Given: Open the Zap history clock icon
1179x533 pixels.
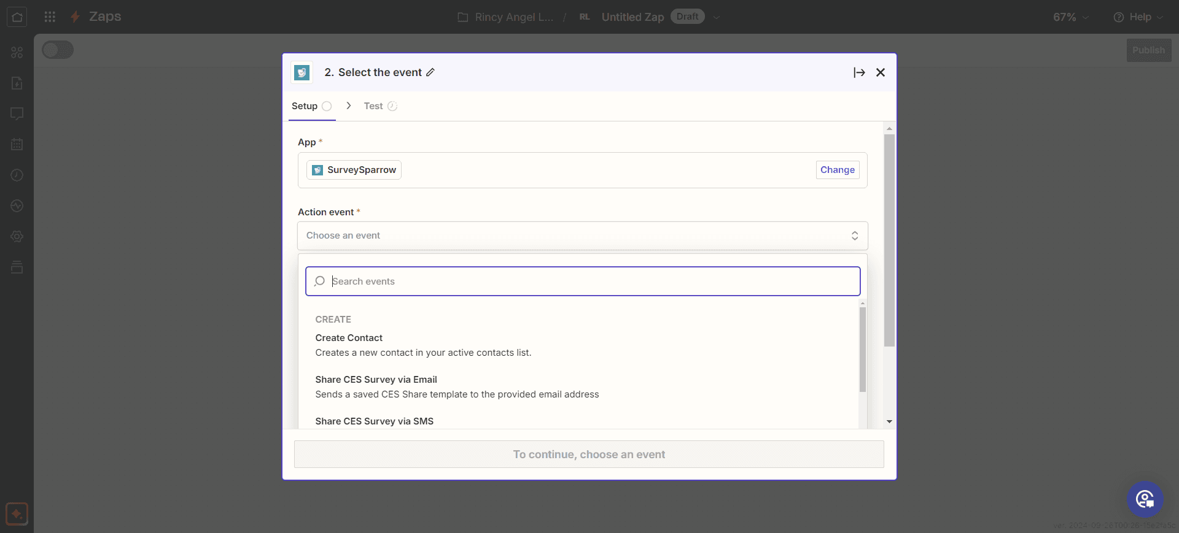Looking at the screenshot, I should [x=17, y=175].
